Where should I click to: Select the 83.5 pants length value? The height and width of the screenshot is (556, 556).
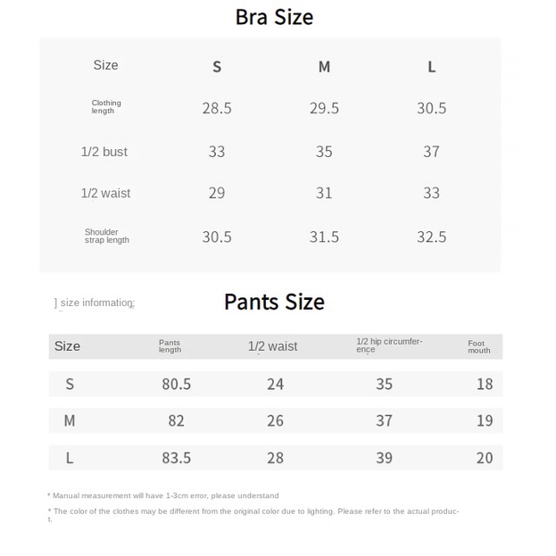coord(177,458)
